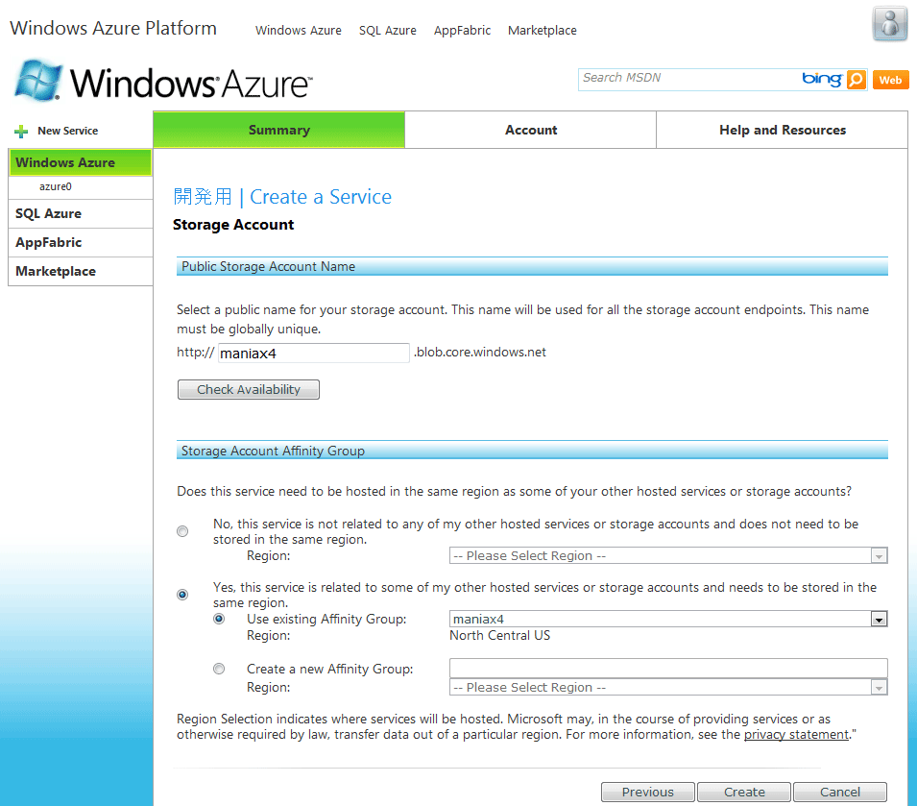Select the 'No, not related' radio option
This screenshot has height=806, width=917.
(182, 531)
